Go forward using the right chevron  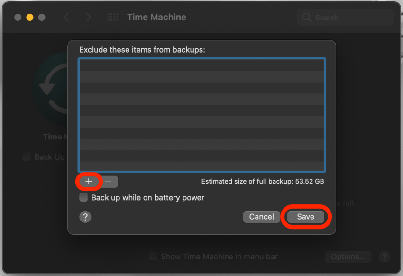pos(88,18)
